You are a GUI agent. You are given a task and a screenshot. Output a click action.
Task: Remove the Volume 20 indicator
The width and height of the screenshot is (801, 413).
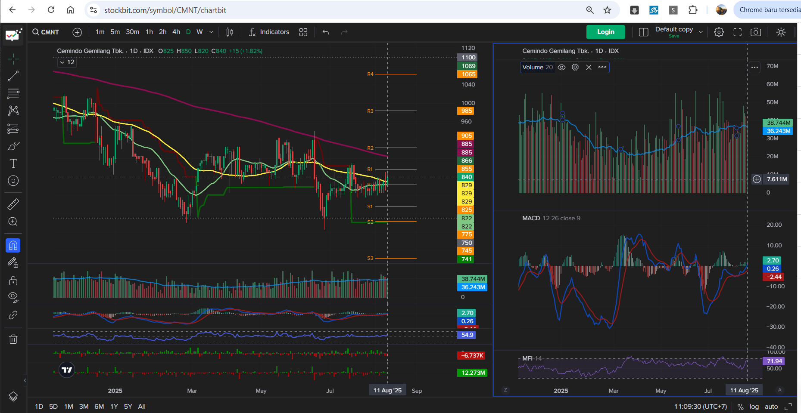[589, 67]
